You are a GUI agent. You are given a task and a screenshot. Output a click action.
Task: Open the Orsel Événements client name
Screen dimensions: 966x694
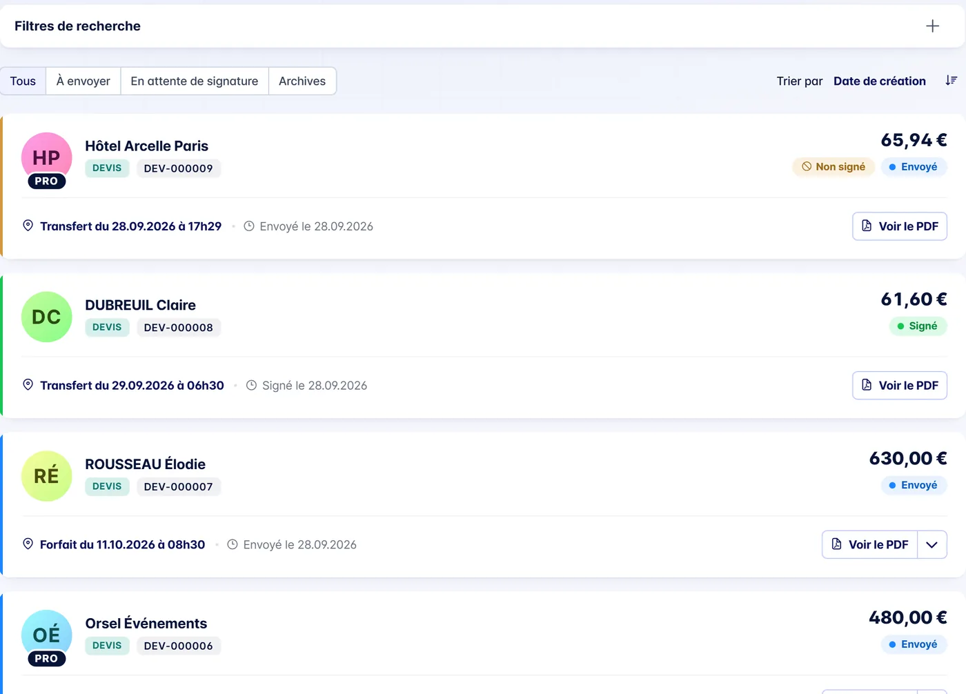click(146, 624)
